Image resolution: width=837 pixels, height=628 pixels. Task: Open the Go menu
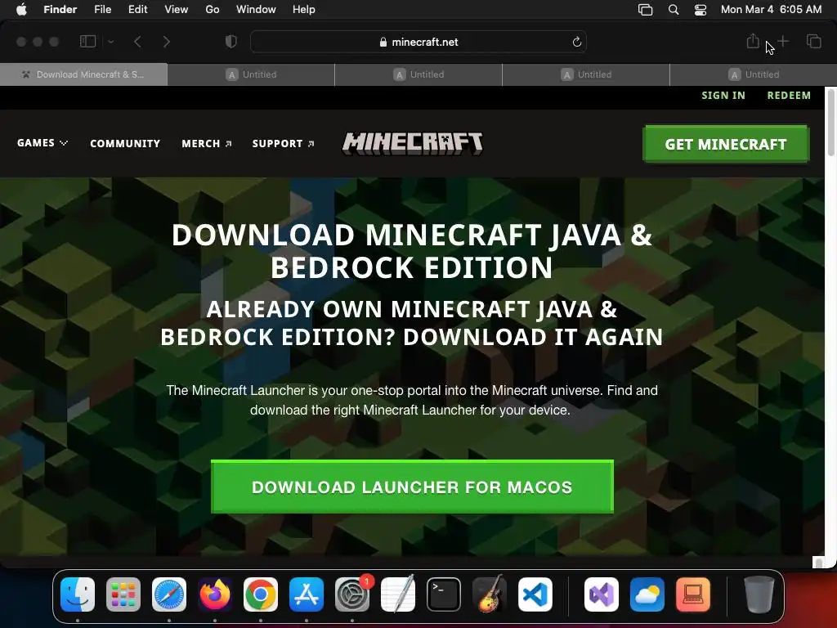click(x=213, y=10)
